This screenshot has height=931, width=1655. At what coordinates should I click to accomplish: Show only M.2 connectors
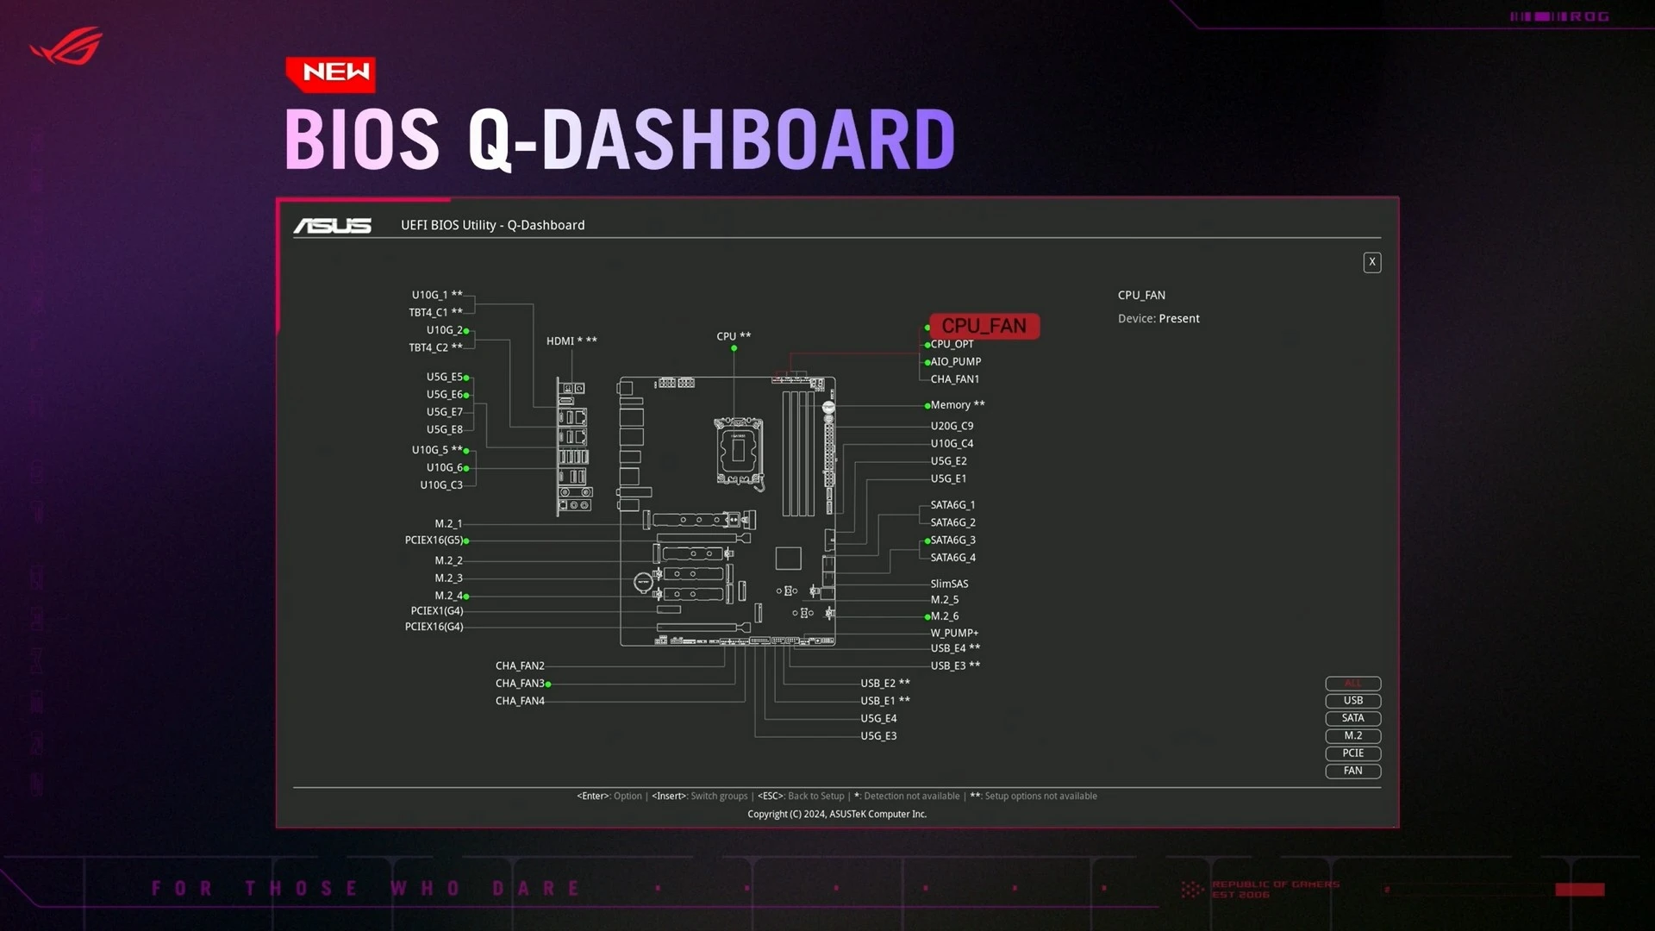click(1352, 736)
